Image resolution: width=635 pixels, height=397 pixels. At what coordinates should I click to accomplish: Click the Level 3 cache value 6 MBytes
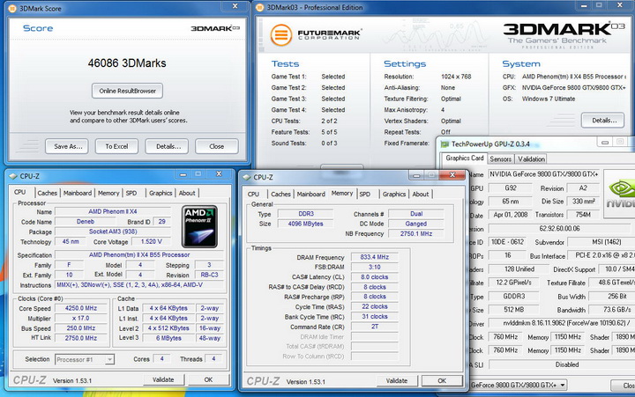point(168,338)
